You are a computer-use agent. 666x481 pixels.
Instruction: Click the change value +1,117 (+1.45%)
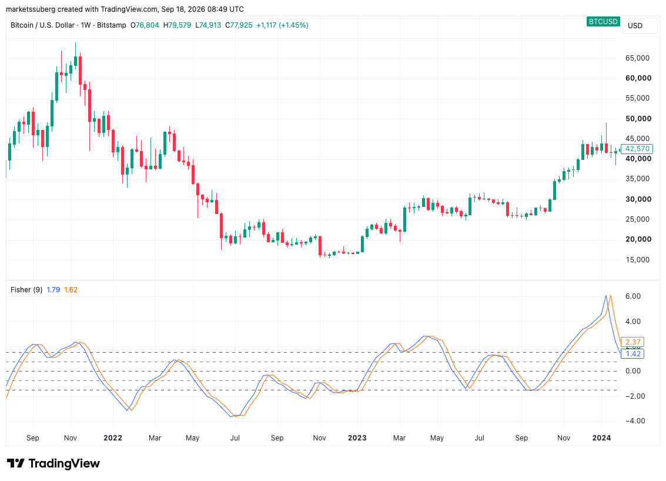(282, 25)
